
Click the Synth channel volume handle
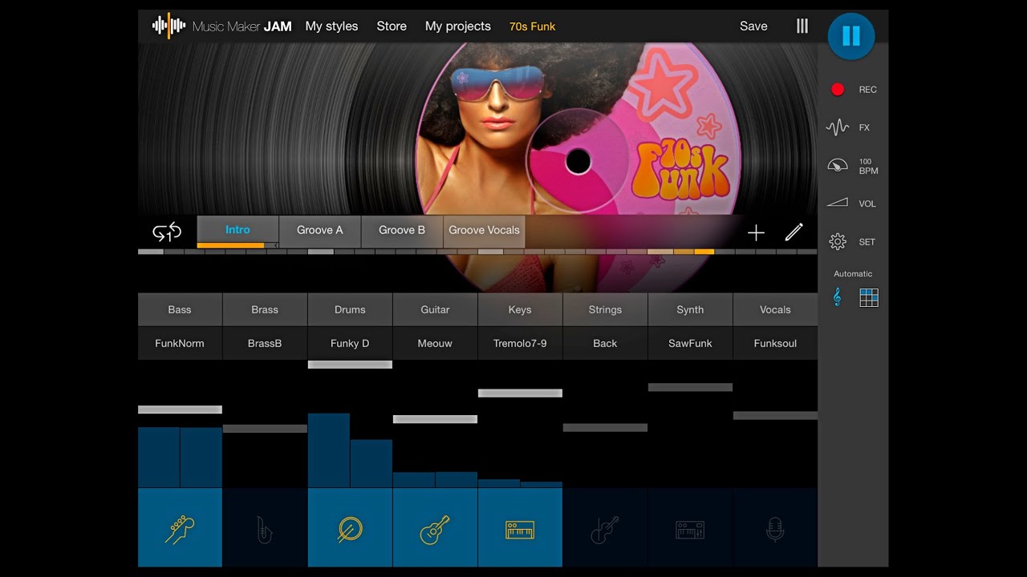coord(690,387)
